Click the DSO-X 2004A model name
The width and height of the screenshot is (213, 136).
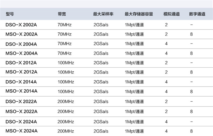pos(21,44)
